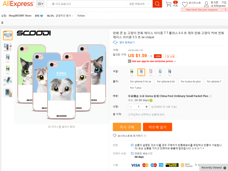Select the For 7 plus model option
Image resolution: width=228 pixels, height=171 pixels.
[136, 88]
